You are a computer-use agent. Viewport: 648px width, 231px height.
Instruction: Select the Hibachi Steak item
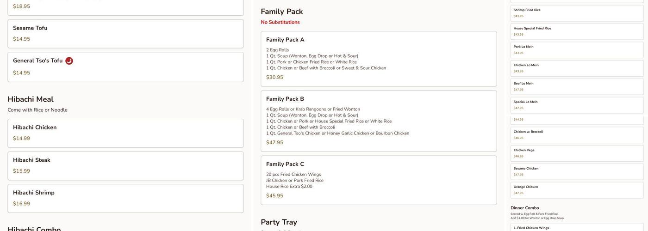125,166
